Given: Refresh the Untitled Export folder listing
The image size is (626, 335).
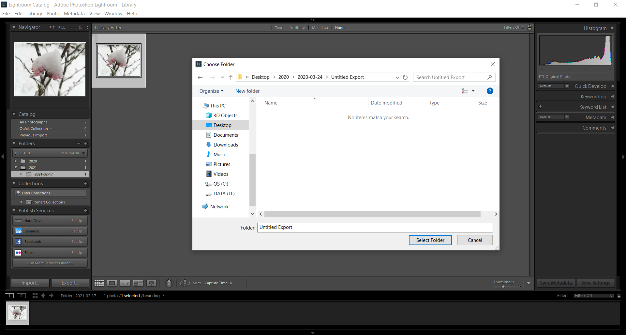Looking at the screenshot, I should pyautogui.click(x=405, y=77).
